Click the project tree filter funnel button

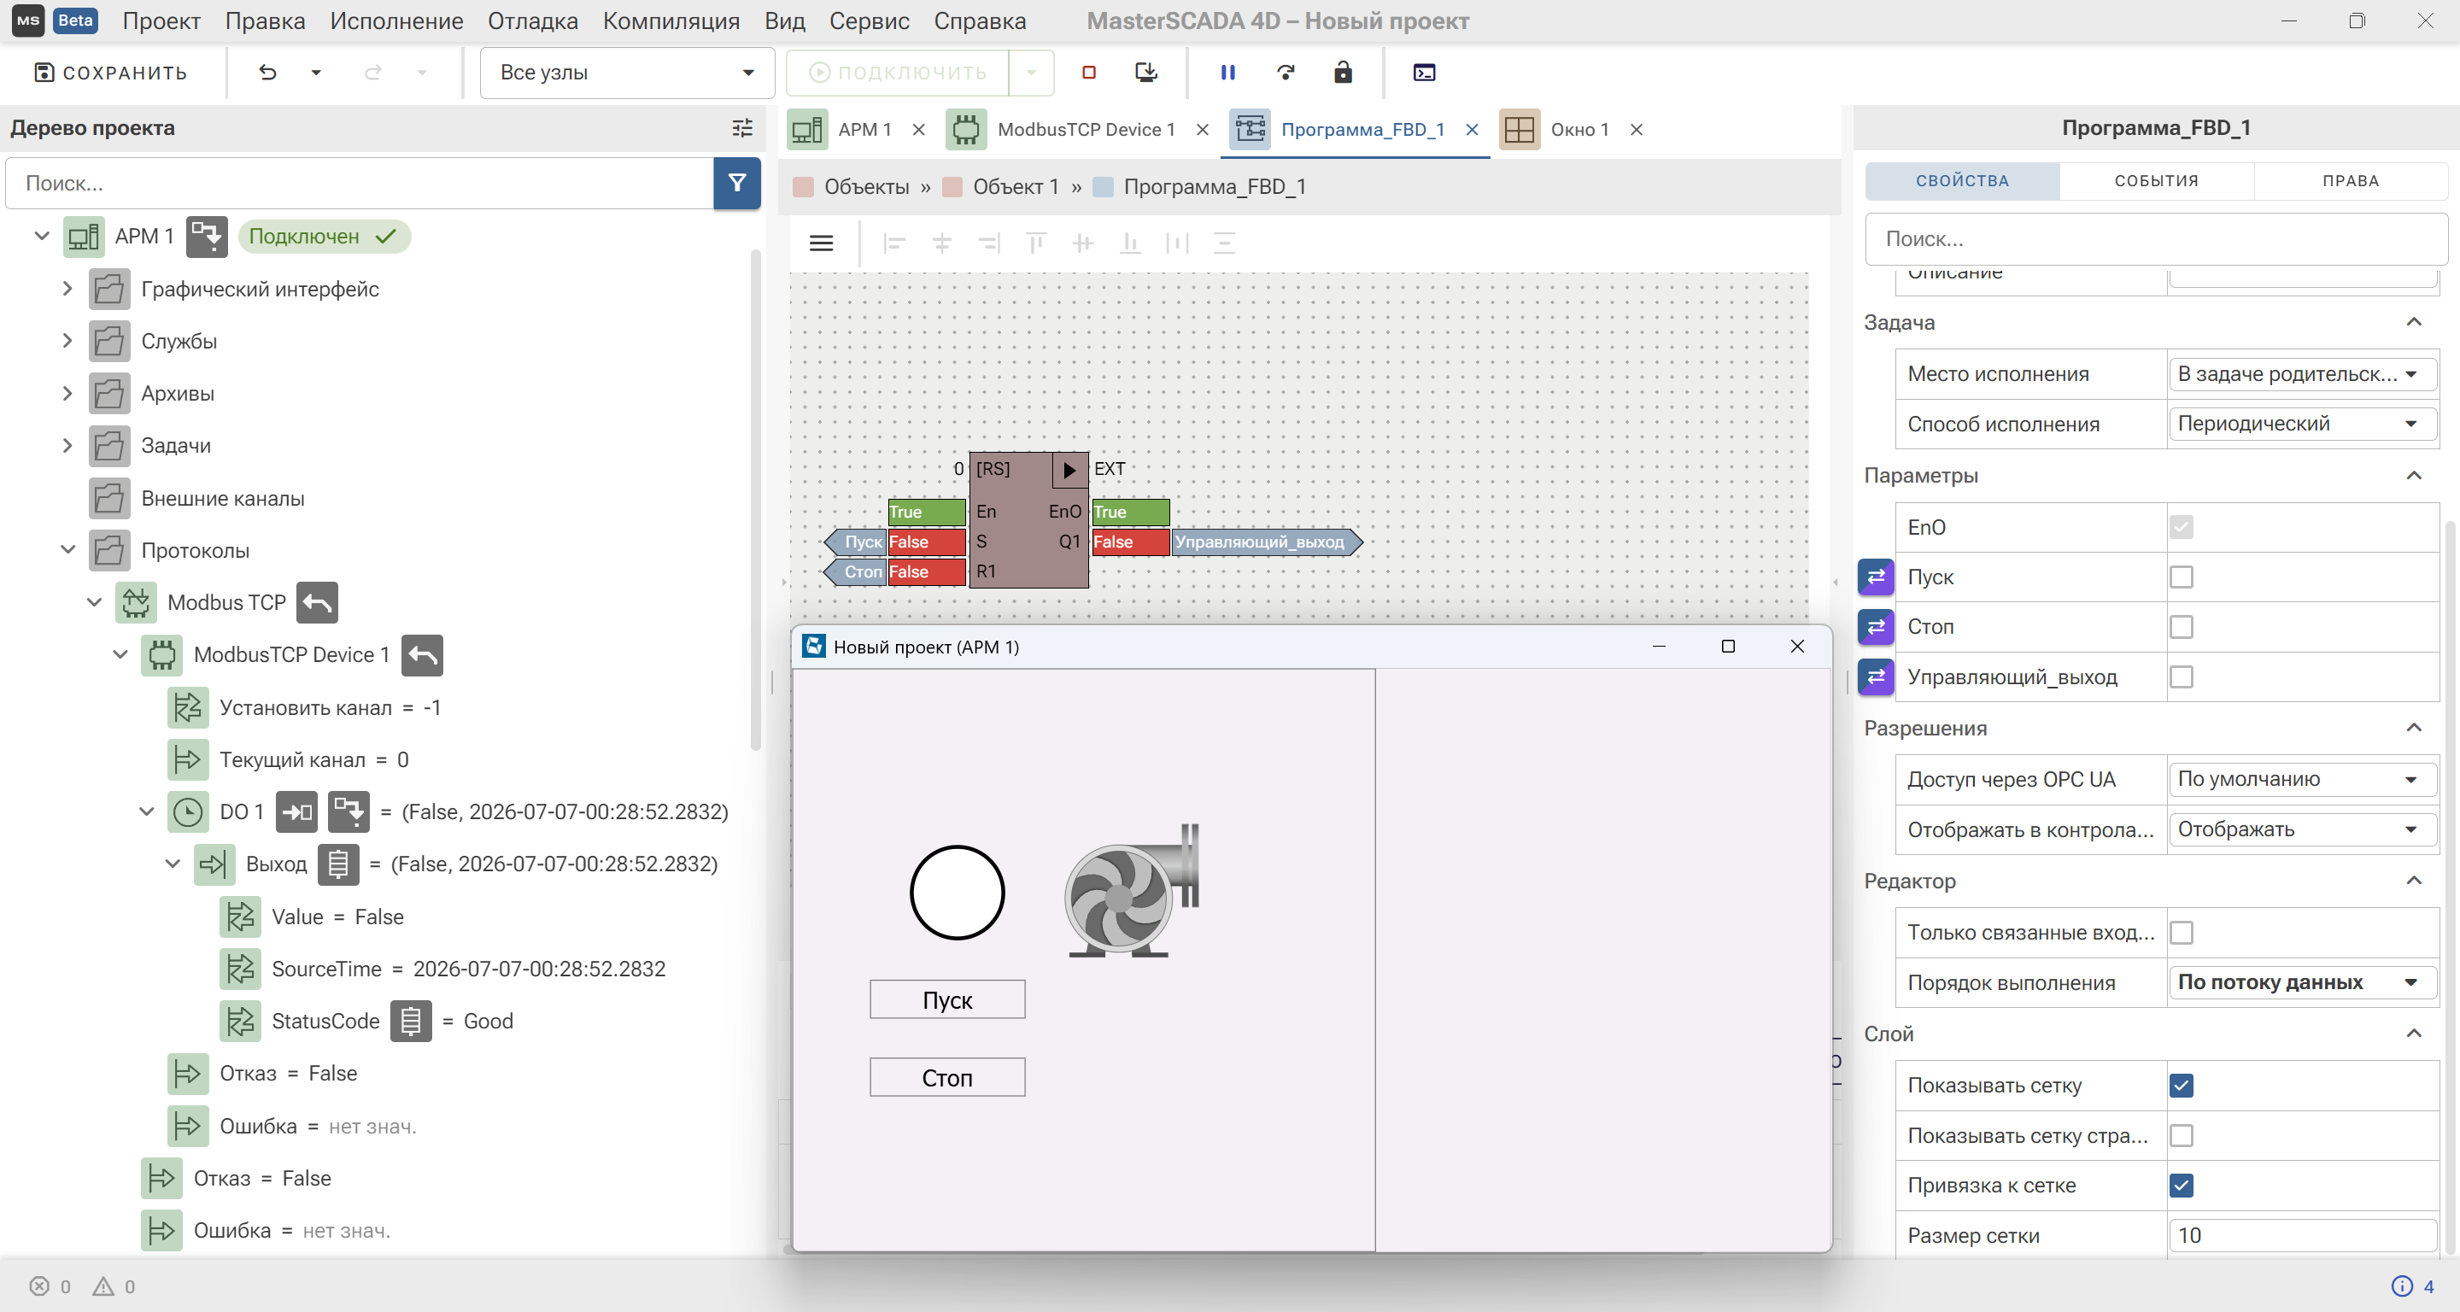click(737, 184)
